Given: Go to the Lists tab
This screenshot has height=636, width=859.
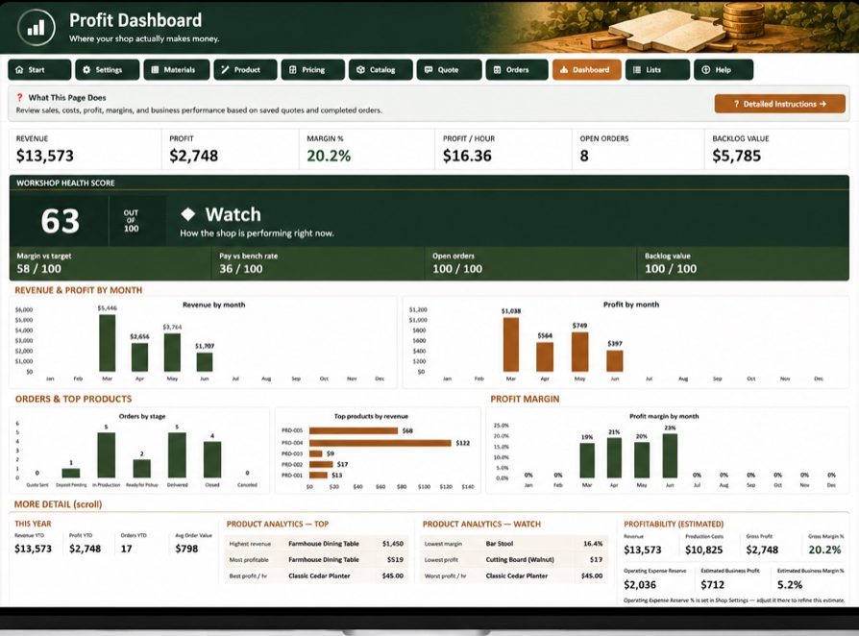Looking at the screenshot, I should [x=657, y=69].
